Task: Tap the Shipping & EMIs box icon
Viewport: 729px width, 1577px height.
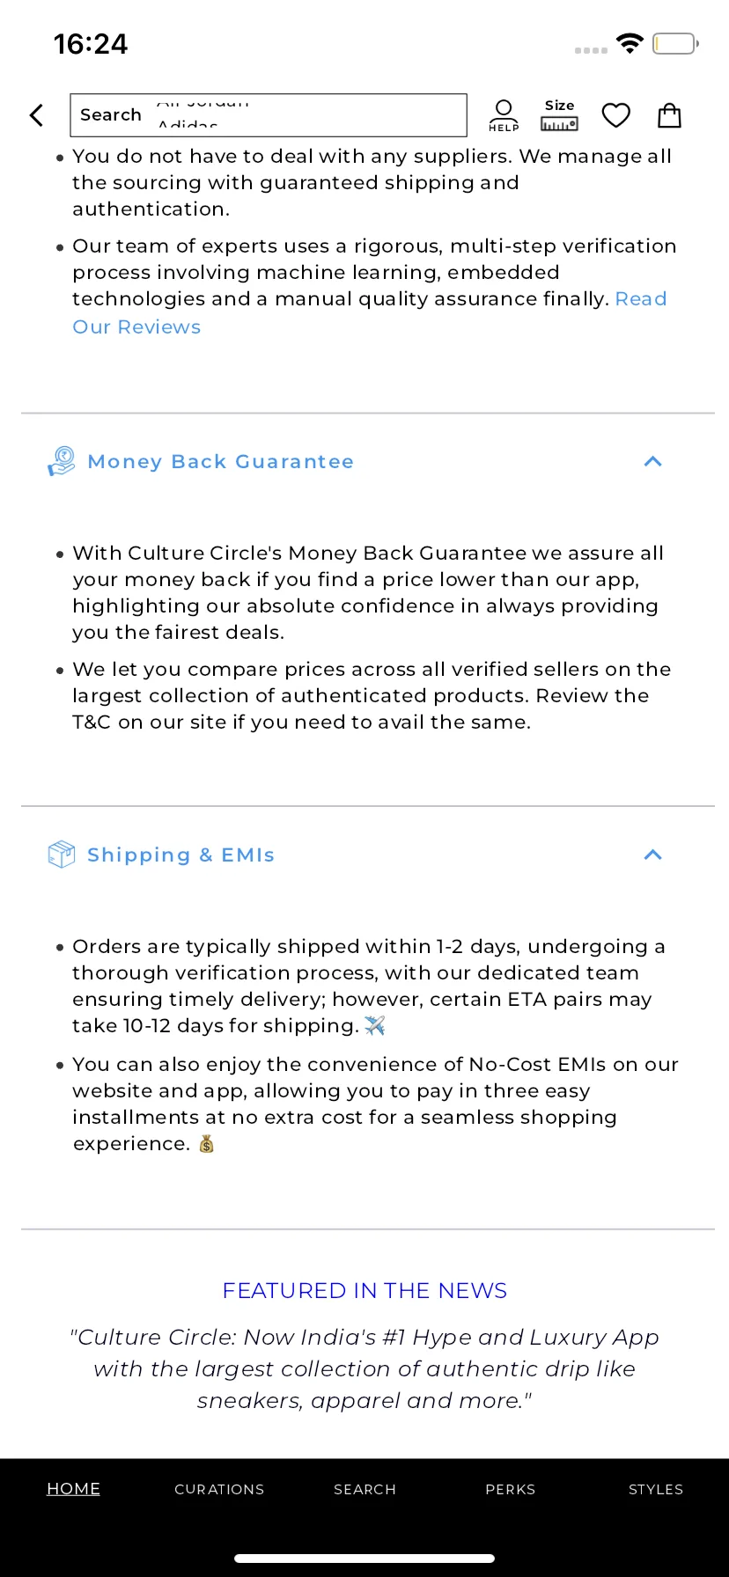Action: tap(62, 855)
